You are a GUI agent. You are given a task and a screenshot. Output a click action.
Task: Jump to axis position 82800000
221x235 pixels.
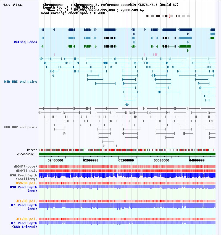[x=91, y=160]
